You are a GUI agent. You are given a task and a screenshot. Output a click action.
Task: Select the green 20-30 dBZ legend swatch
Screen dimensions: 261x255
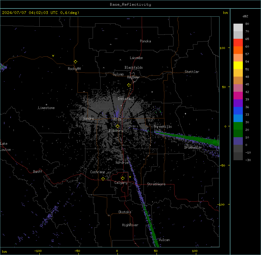(238, 126)
